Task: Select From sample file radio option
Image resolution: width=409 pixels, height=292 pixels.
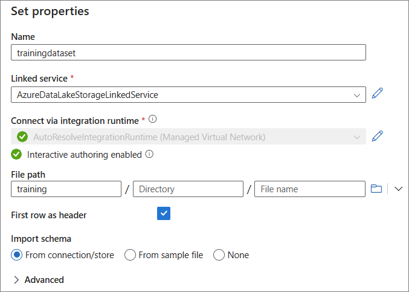Action: click(130, 255)
